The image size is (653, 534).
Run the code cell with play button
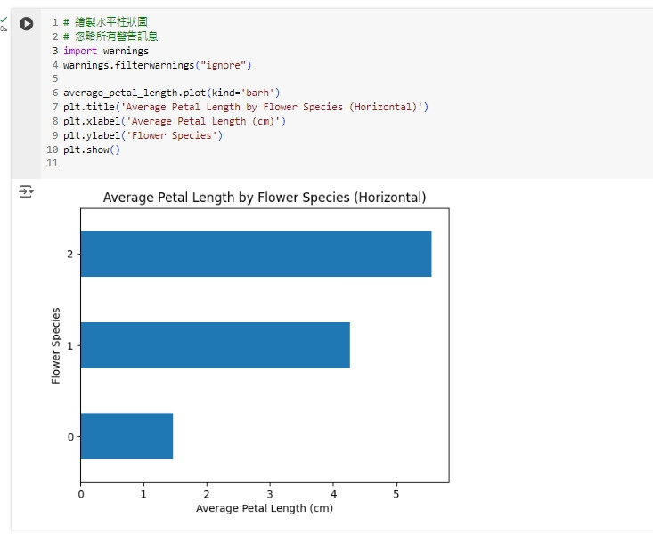click(x=27, y=24)
